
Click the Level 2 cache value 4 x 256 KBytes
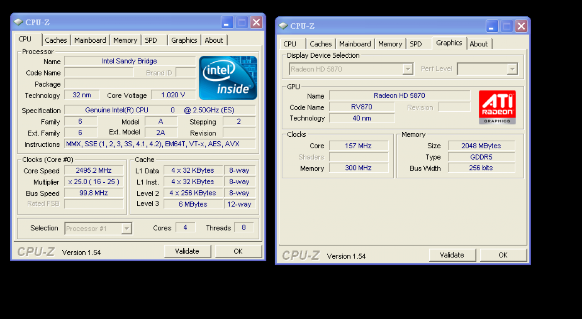pos(193,193)
